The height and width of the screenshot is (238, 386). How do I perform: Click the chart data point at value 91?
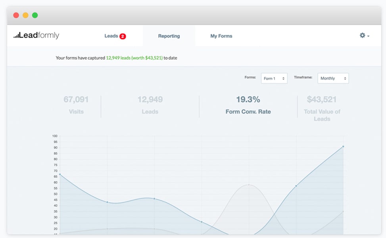[343, 146]
